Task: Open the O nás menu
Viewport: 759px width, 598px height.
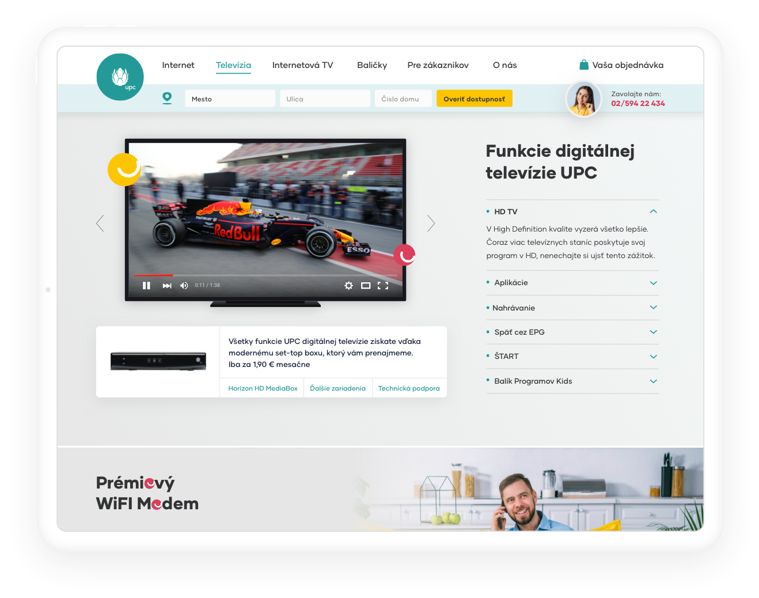Action: point(504,65)
